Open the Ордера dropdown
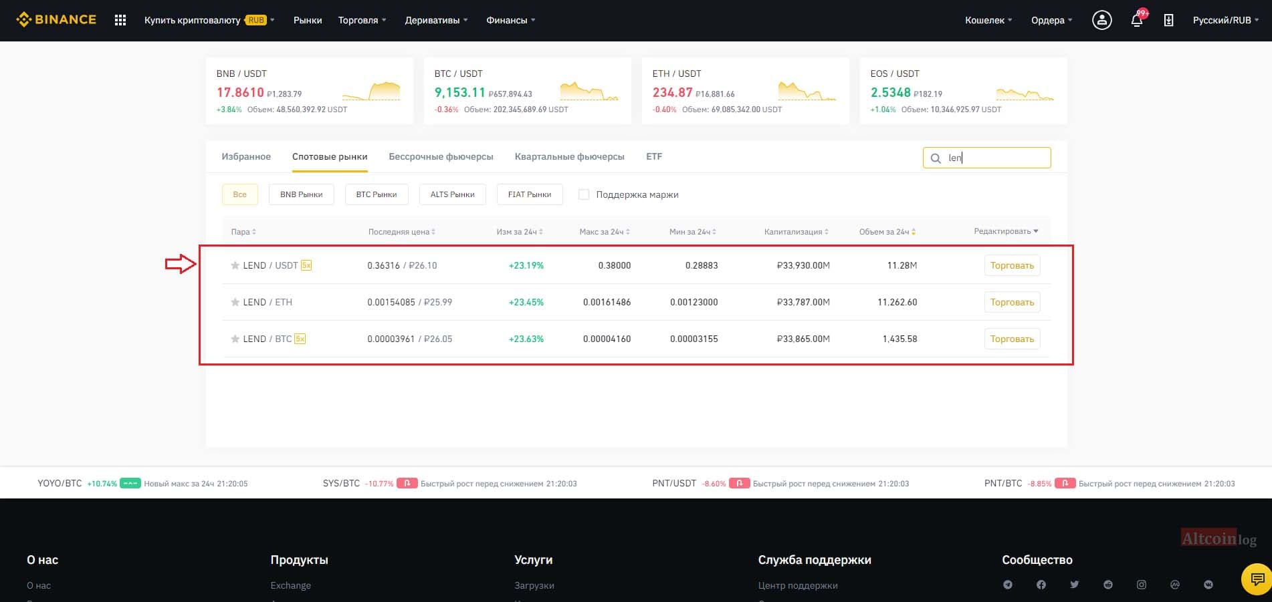This screenshot has height=602, width=1272. 1051,20
